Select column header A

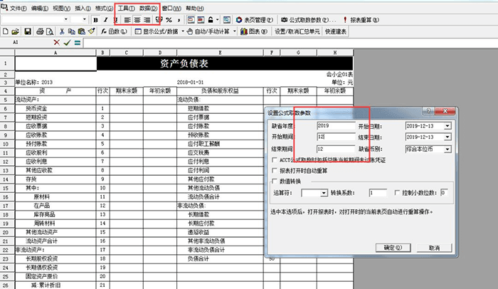(x=55, y=53)
